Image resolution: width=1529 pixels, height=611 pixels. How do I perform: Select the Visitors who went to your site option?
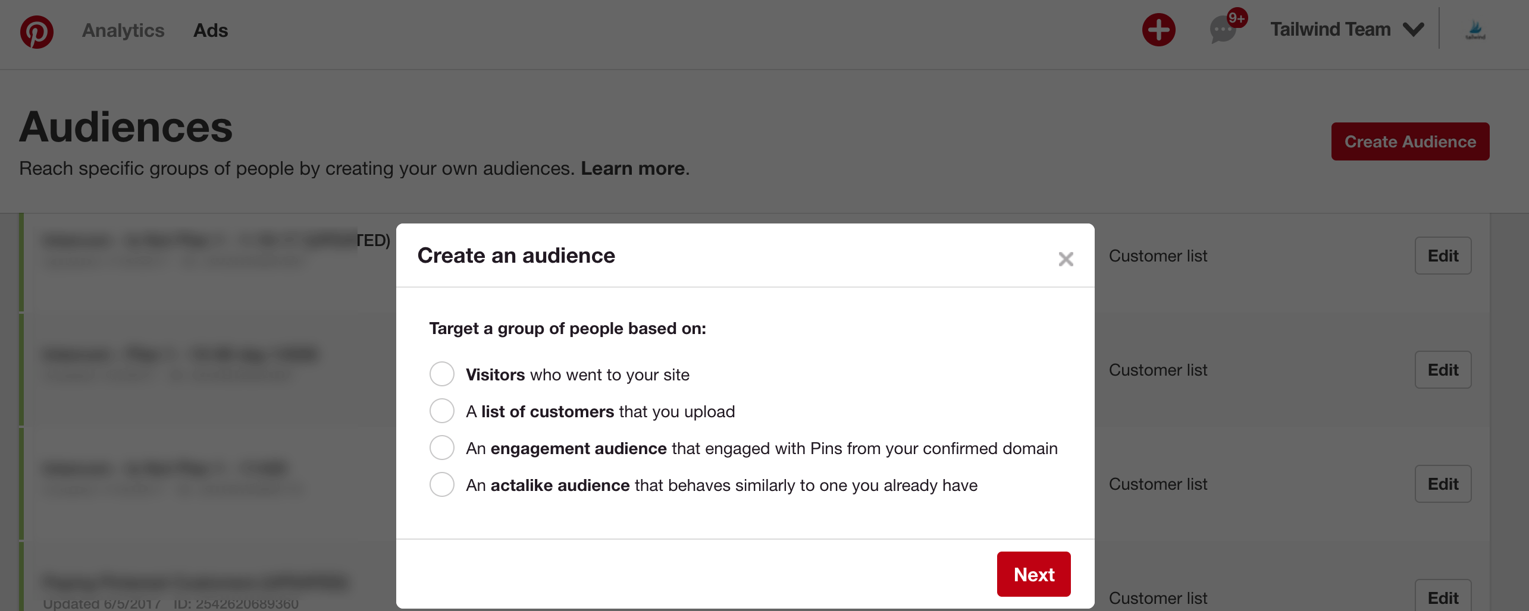point(441,374)
